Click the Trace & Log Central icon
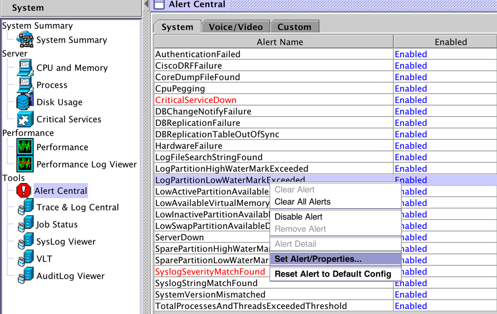497x314 pixels. coord(26,207)
